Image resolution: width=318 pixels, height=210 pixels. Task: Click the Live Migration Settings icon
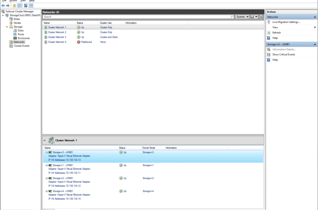[x=269, y=22]
